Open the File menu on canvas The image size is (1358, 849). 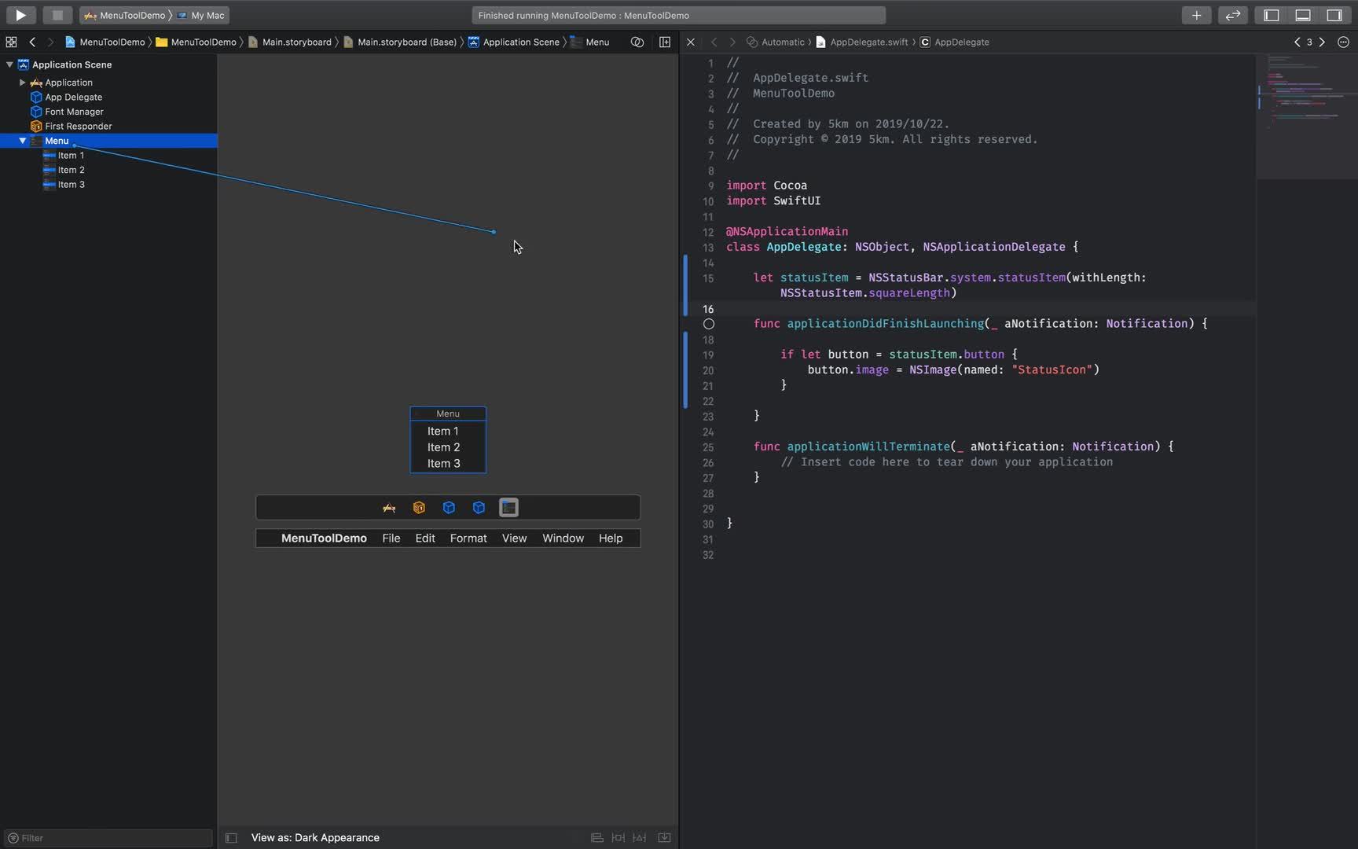coord(391,538)
